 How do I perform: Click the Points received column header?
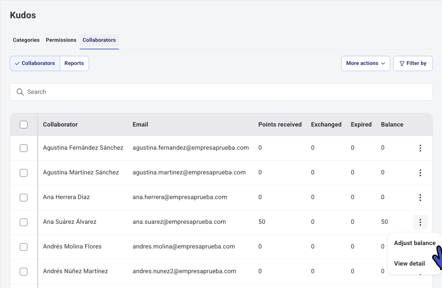pyautogui.click(x=280, y=125)
